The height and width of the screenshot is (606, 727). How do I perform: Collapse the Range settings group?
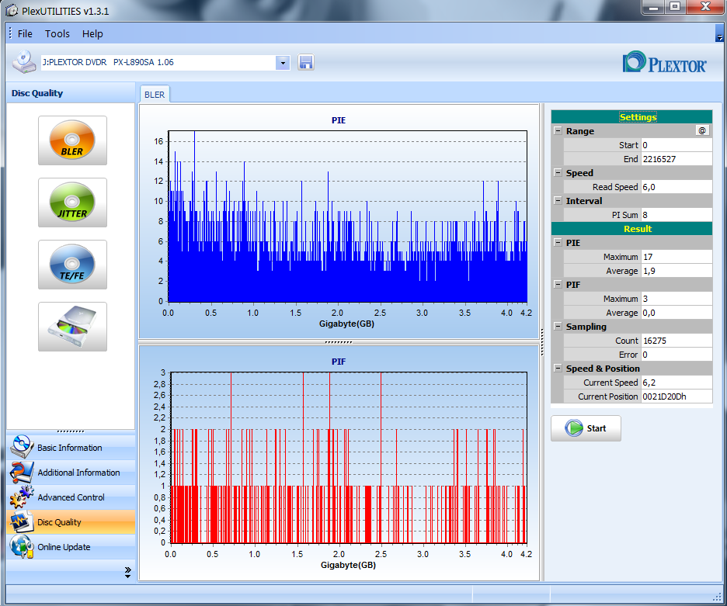coord(558,130)
